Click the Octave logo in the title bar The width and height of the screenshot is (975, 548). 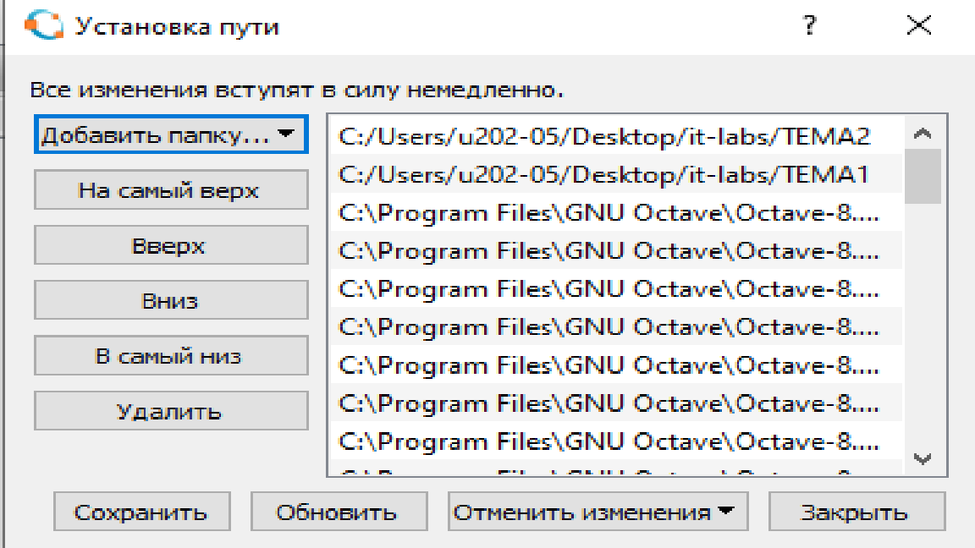click(x=43, y=25)
